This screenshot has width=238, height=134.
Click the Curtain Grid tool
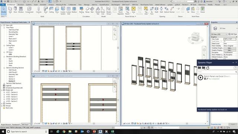pyautogui.click(x=68, y=11)
